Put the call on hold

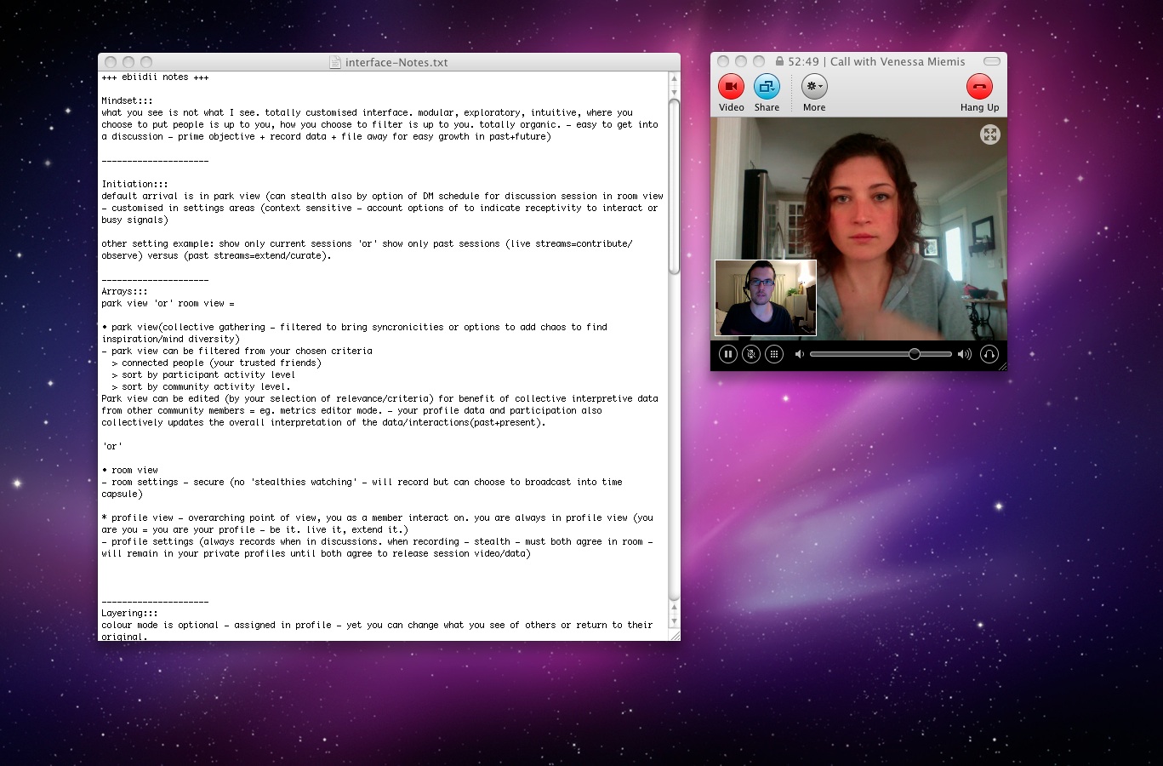click(728, 354)
